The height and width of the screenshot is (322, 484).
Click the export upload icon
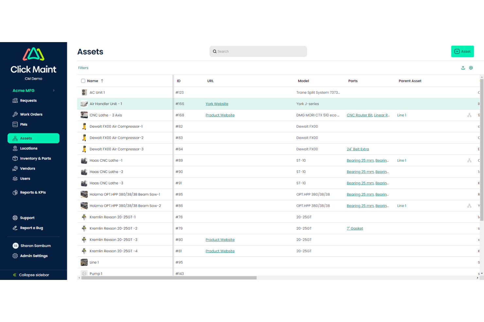tap(463, 68)
